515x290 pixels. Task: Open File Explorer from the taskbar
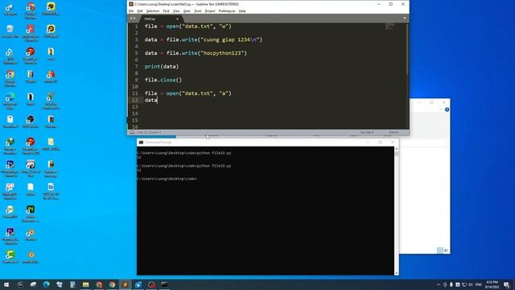86,284
